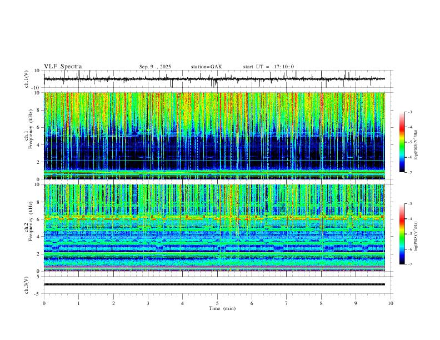Screen dimensions: 440x340
Task: Click time axis tick label '5'
Action: (x=217, y=303)
